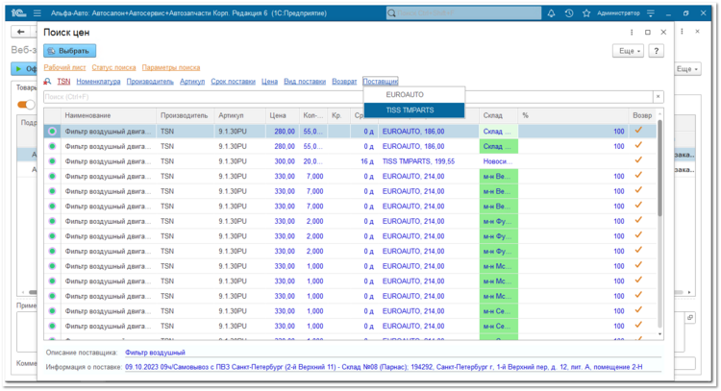
Task: Open Фильтр воздушный supplier description link
Action: click(x=155, y=353)
